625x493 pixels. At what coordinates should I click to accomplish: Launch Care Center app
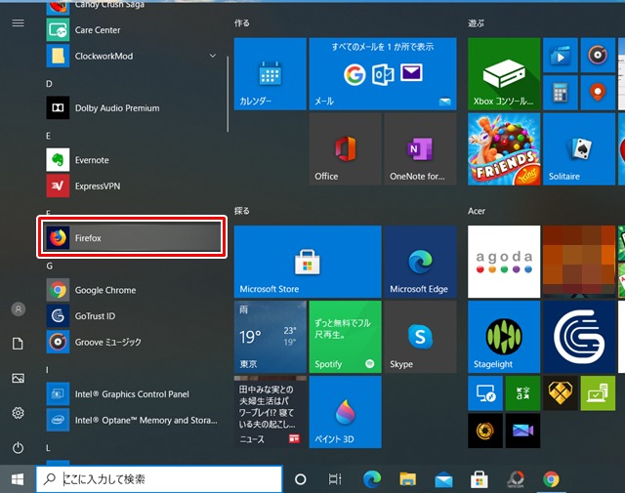133,30
